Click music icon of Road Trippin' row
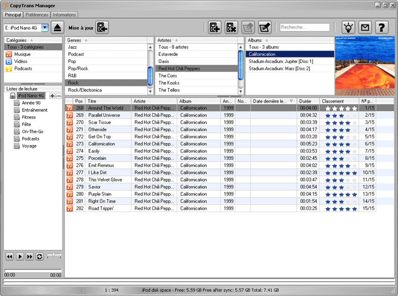398x296 pixels. (x=69, y=209)
